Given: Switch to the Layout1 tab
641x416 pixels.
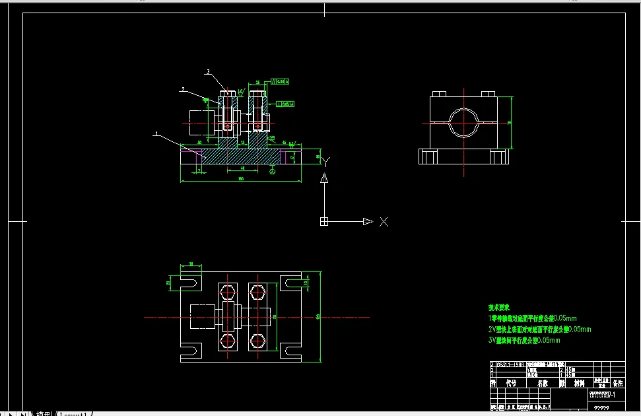Looking at the screenshot, I should [x=73, y=414].
